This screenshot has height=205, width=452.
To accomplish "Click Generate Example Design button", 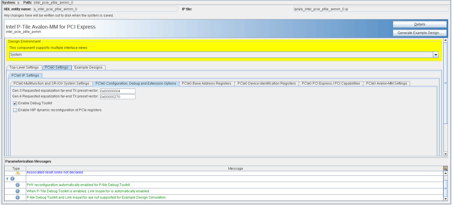I will 420,33.
